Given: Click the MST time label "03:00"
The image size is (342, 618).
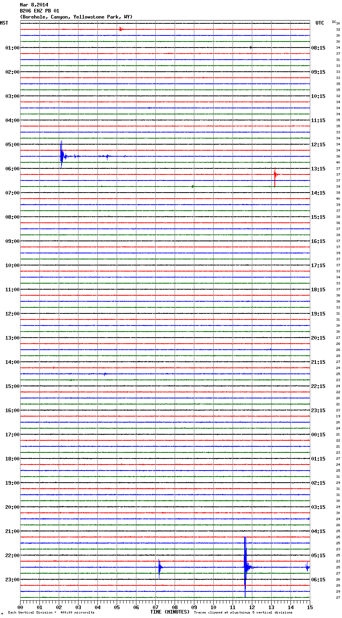Looking at the screenshot, I should pyautogui.click(x=12, y=96).
